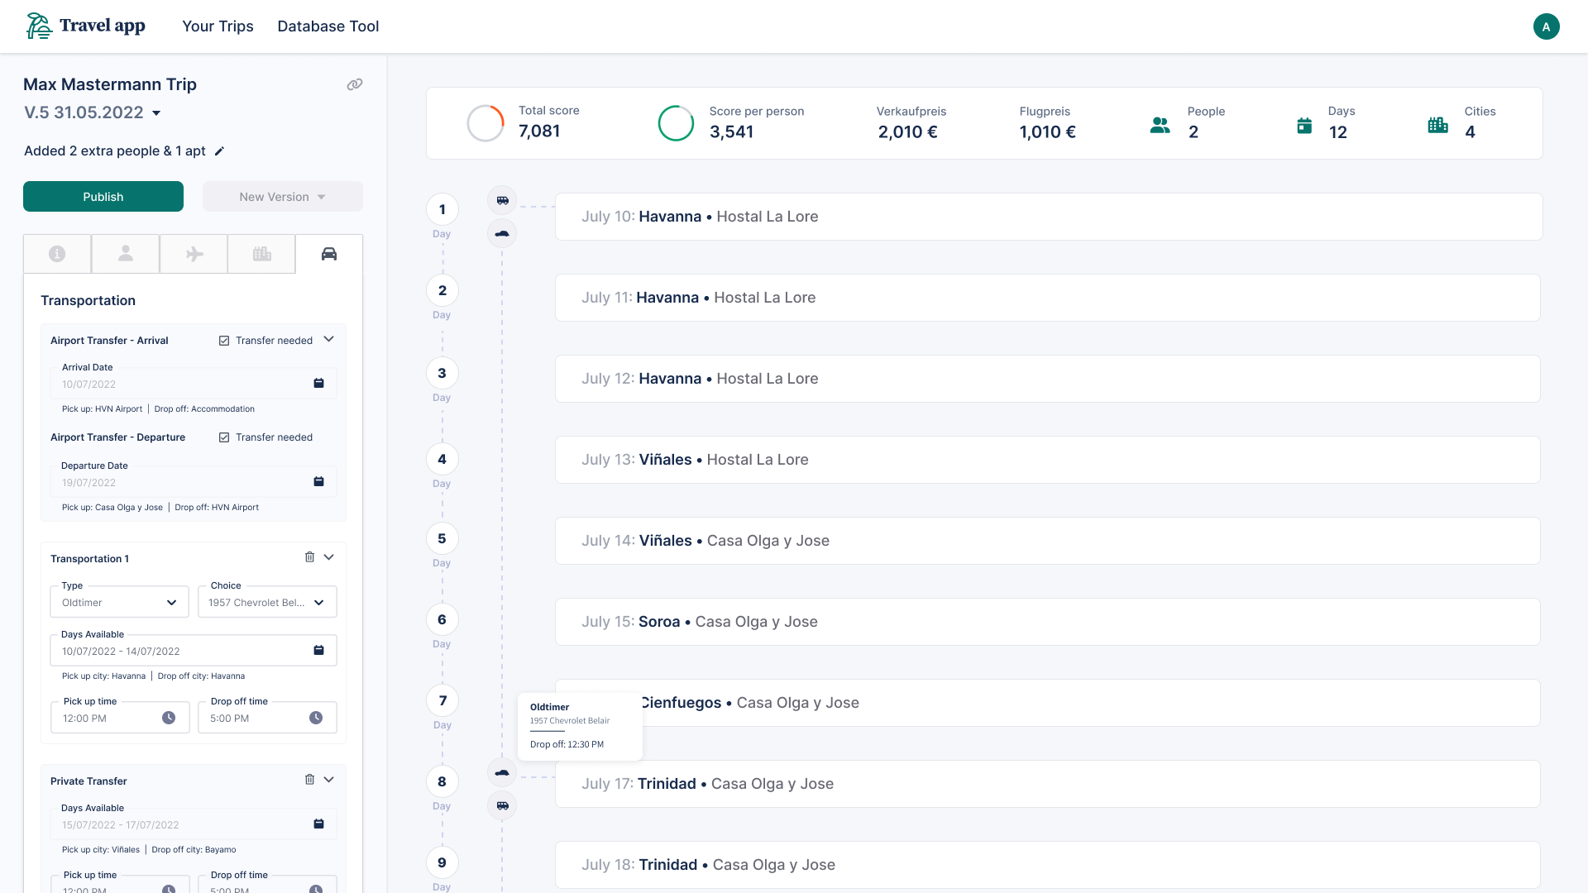The image size is (1588, 893).
Task: Click the Score per person ring
Action: click(x=676, y=123)
